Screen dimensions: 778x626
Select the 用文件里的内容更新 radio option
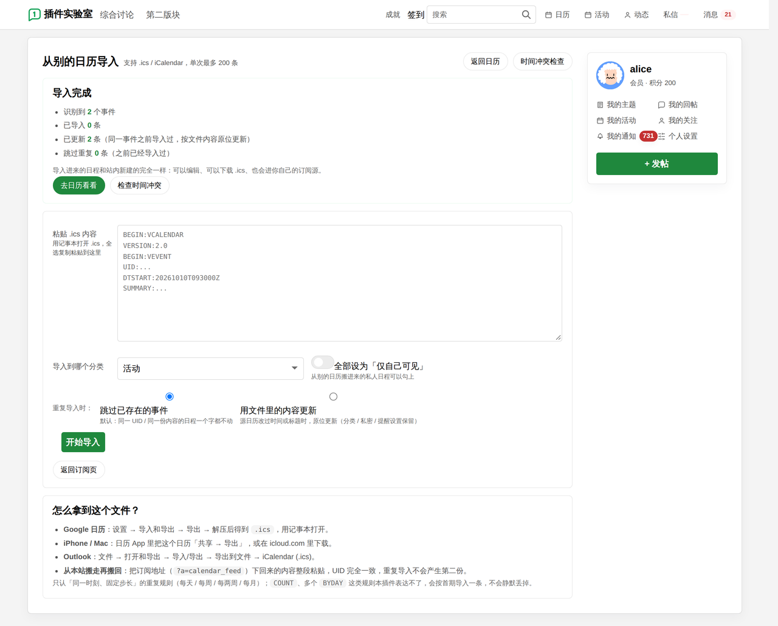(333, 397)
